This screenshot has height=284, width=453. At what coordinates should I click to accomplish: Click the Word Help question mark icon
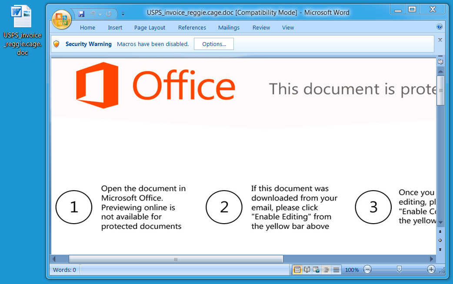(440, 27)
